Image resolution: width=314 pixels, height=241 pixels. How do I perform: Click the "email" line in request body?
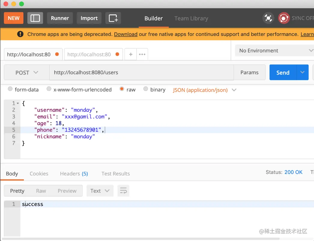point(72,116)
